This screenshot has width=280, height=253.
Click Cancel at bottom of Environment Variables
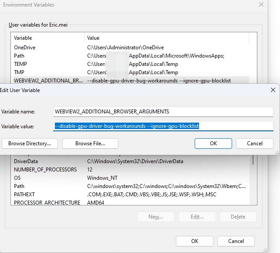(236, 241)
